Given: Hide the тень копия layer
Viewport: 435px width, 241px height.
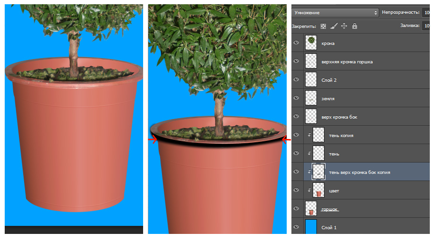Looking at the screenshot, I should click(296, 135).
